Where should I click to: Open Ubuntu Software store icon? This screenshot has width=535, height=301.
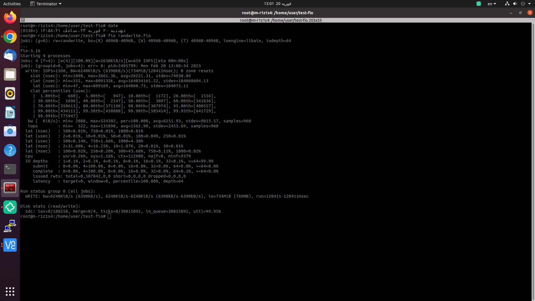click(10, 131)
